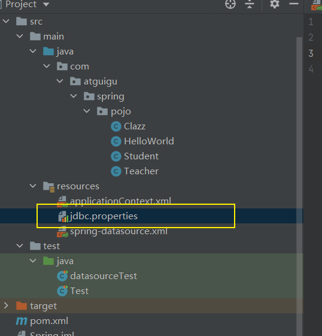
Task: Collapse the main java source folder chevron
Action: click(x=33, y=52)
